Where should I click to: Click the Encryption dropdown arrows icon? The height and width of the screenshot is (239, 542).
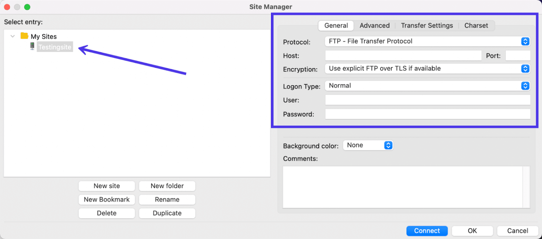click(525, 68)
